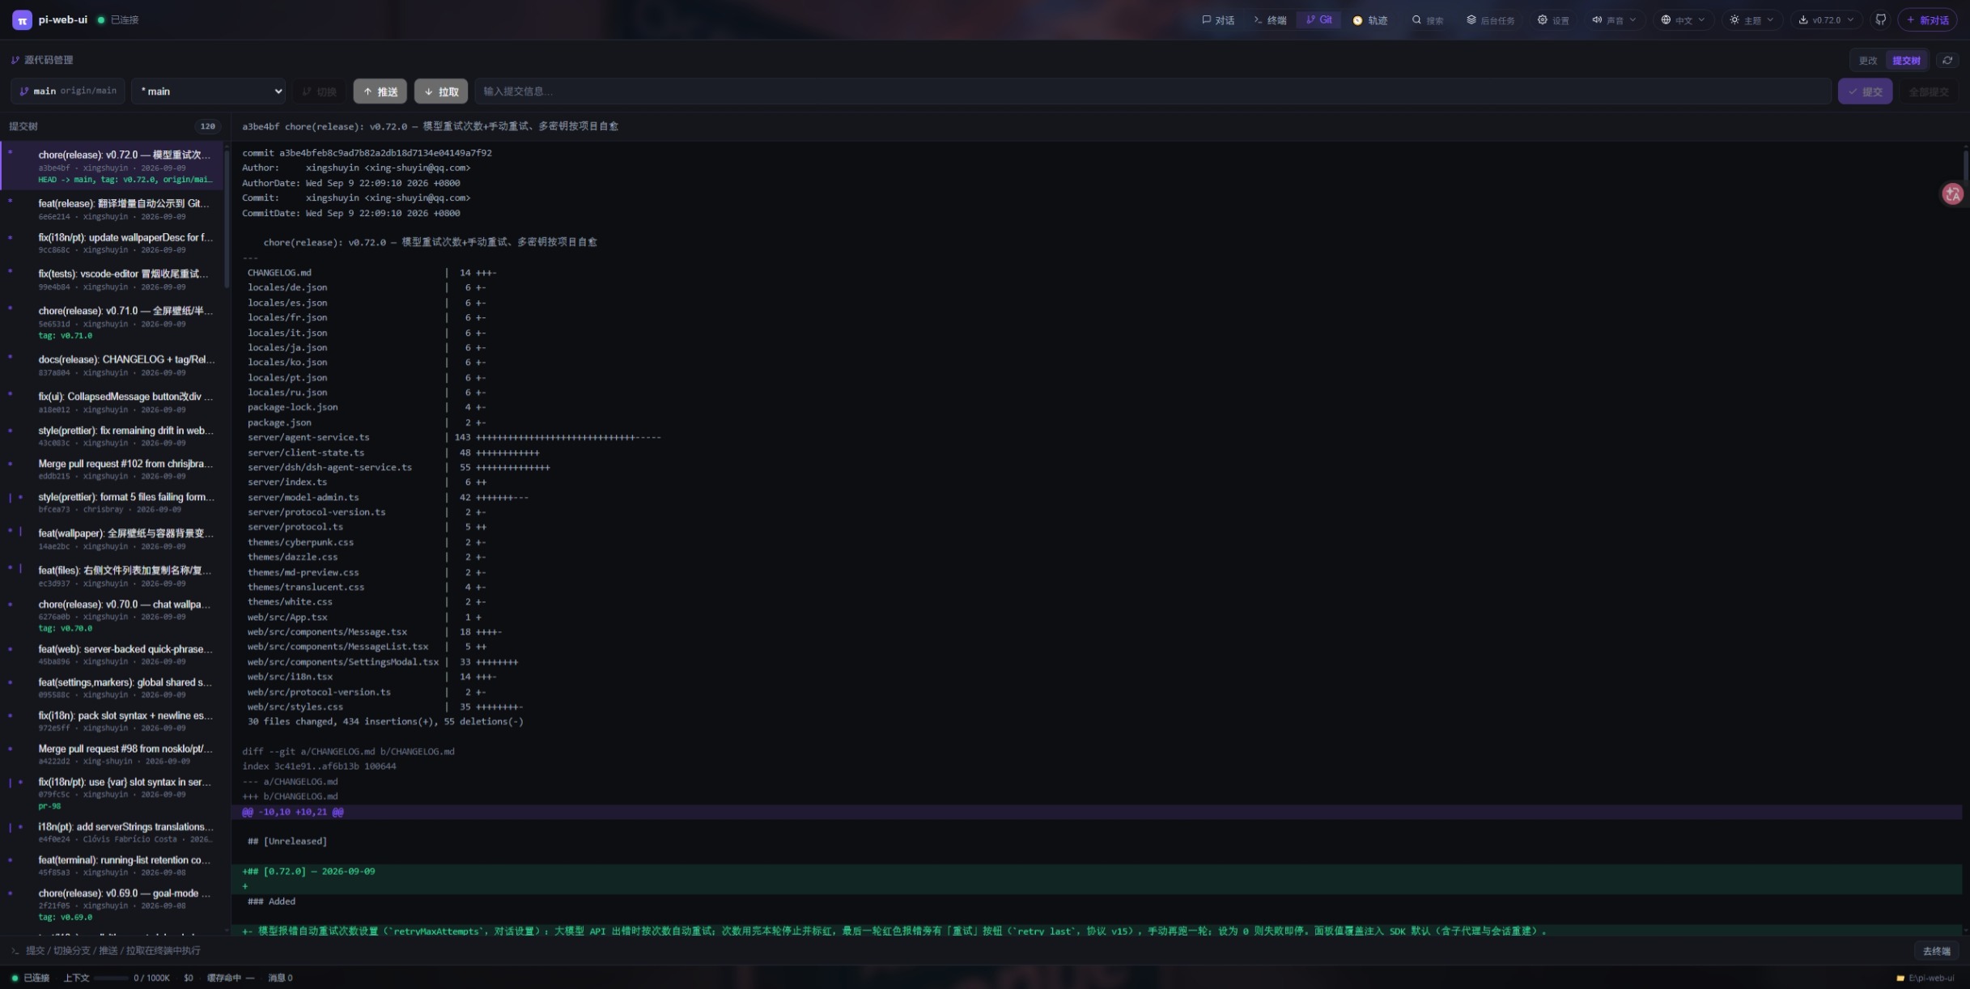The width and height of the screenshot is (1970, 989).
Task: Click the 已连接 status in bottom bar
Action: (30, 978)
